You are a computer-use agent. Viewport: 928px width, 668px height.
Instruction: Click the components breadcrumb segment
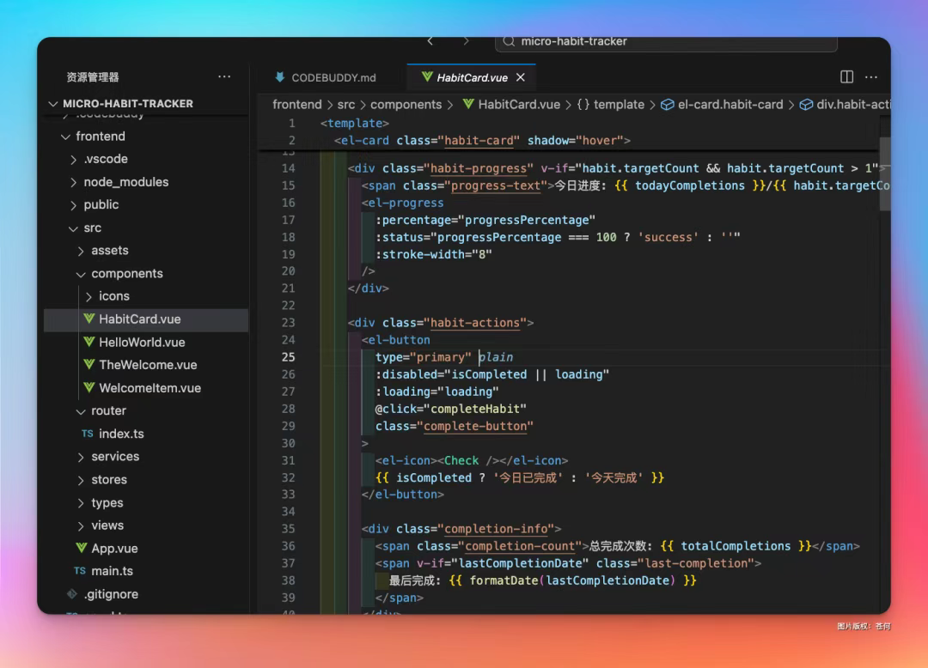(406, 105)
